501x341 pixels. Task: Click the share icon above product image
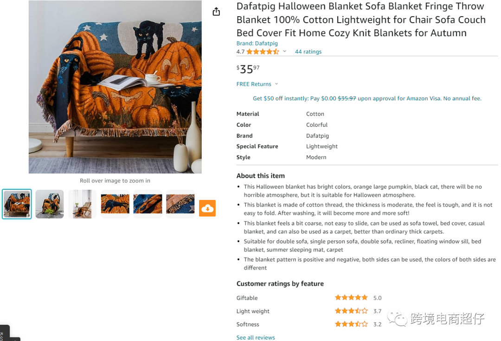point(216,12)
